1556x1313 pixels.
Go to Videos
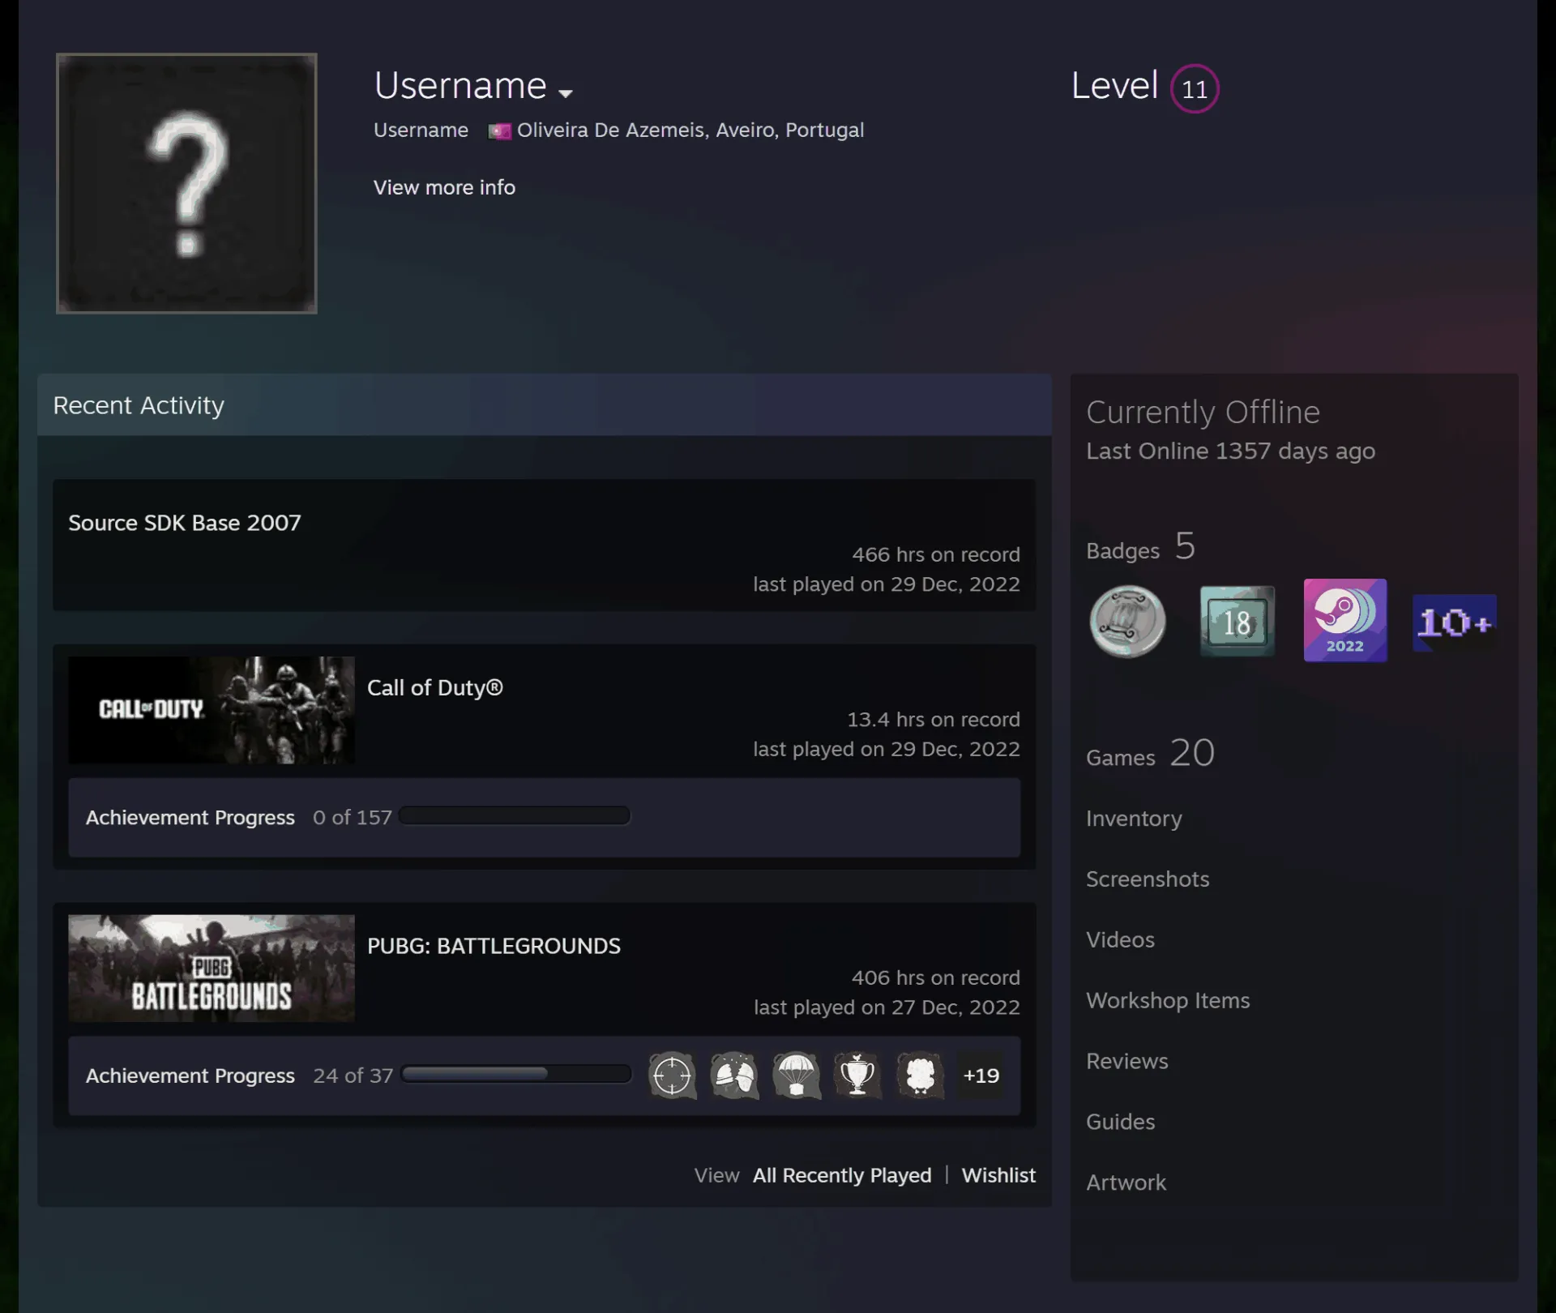click(x=1120, y=940)
